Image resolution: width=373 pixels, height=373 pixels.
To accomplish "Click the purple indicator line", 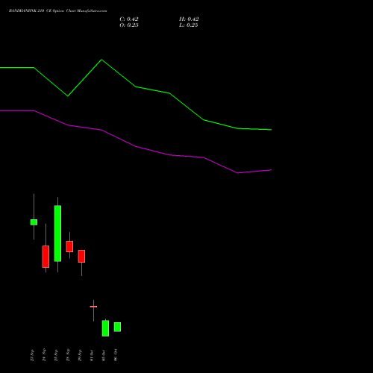I will point(136,146).
